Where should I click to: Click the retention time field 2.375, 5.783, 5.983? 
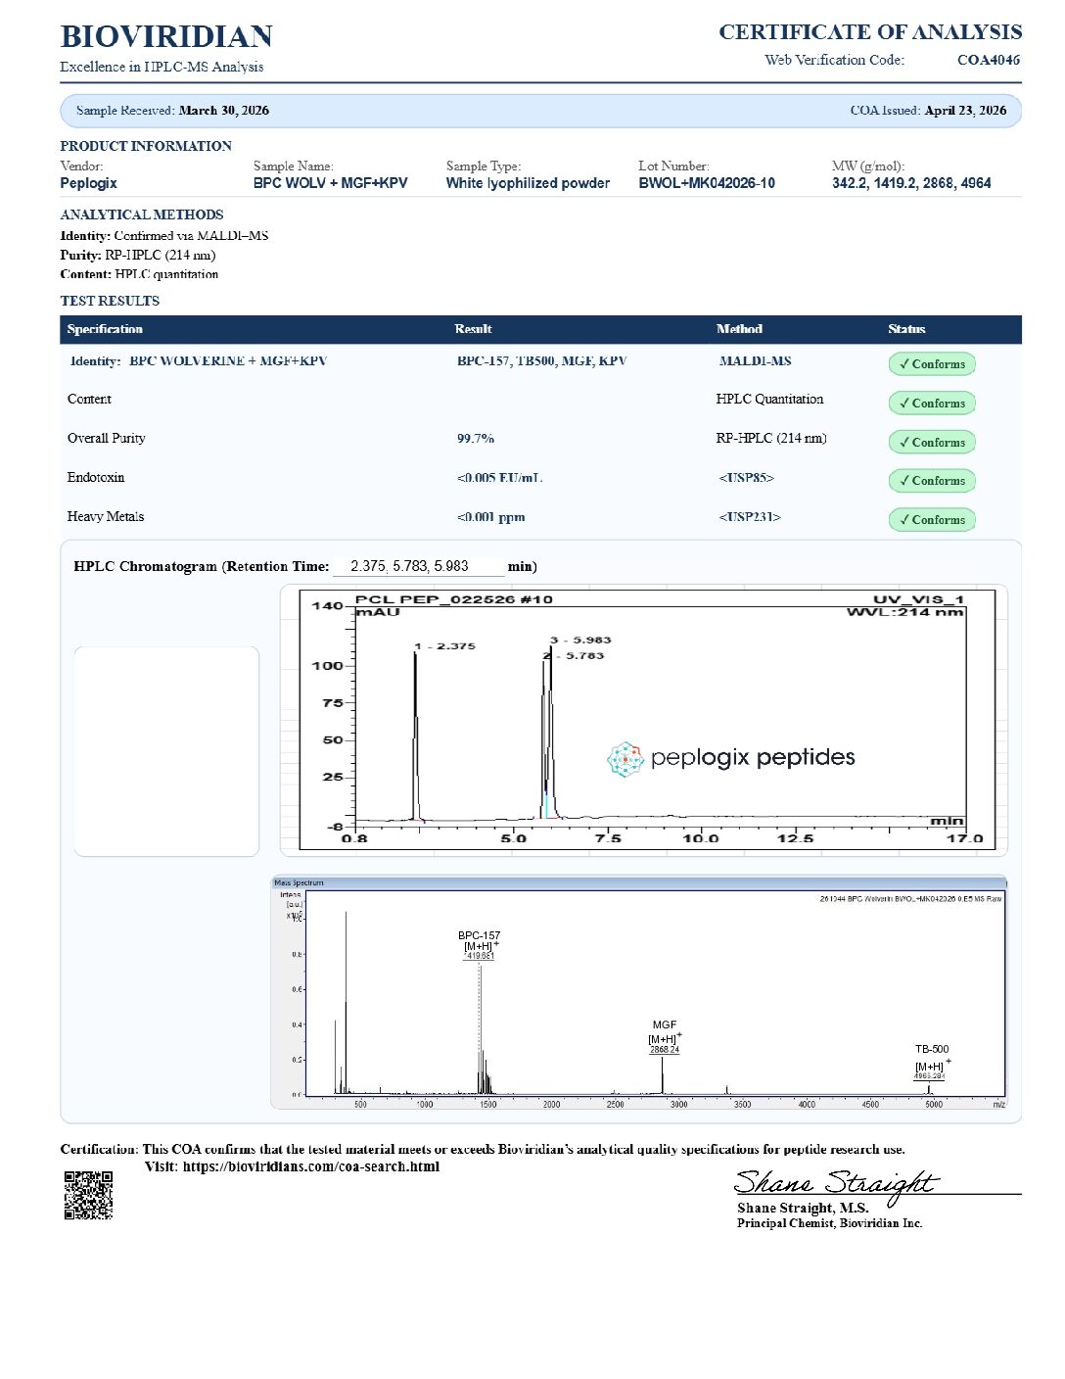click(x=419, y=566)
